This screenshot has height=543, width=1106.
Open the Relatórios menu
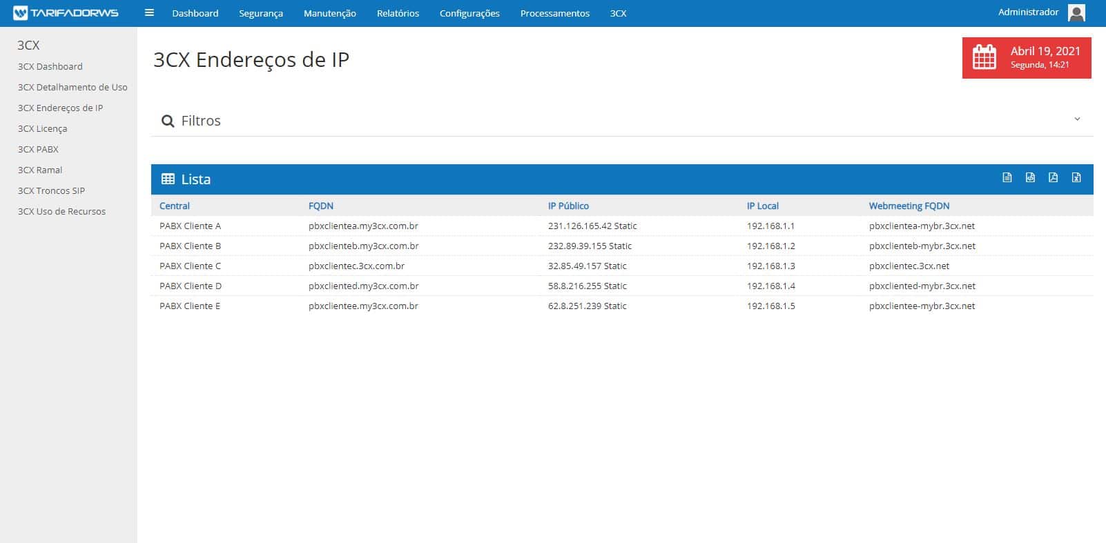(398, 13)
